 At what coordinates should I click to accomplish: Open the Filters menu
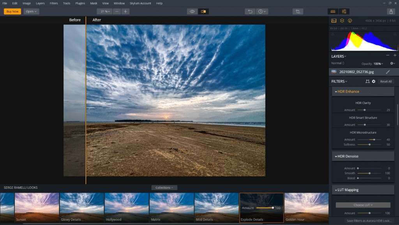tap(54, 3)
